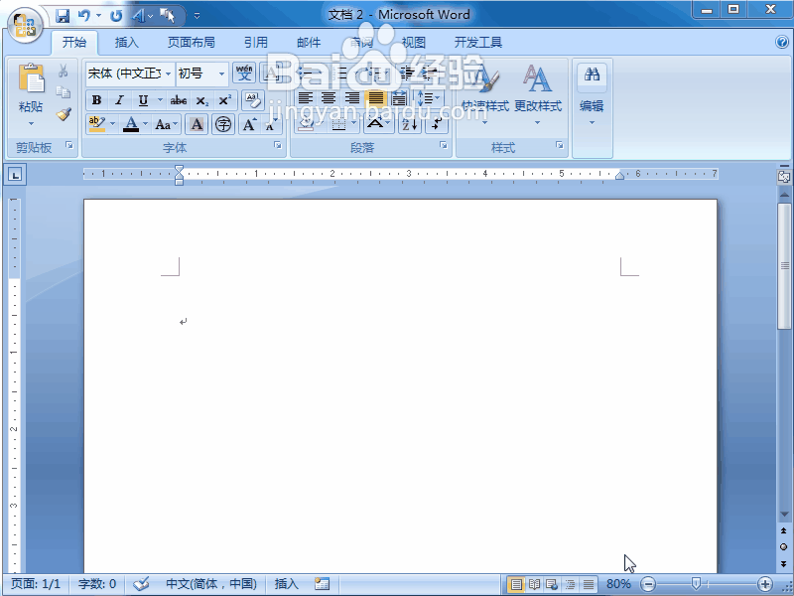The image size is (794, 596).
Task: Toggle bold formatting
Action: (98, 99)
